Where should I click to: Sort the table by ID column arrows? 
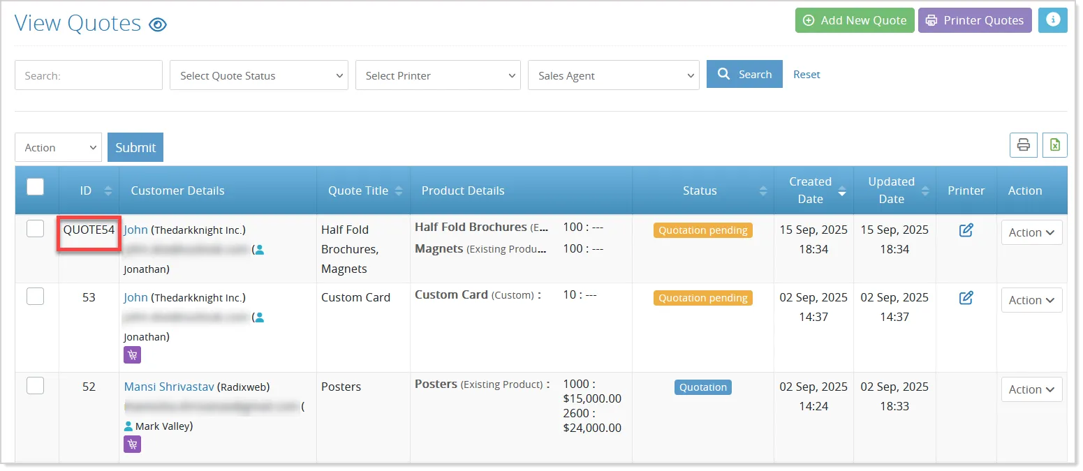[x=108, y=190]
